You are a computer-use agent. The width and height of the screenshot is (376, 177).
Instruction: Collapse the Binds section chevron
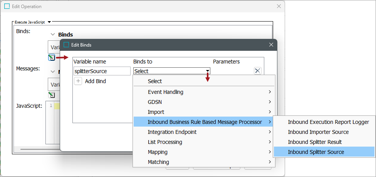coord(53,35)
